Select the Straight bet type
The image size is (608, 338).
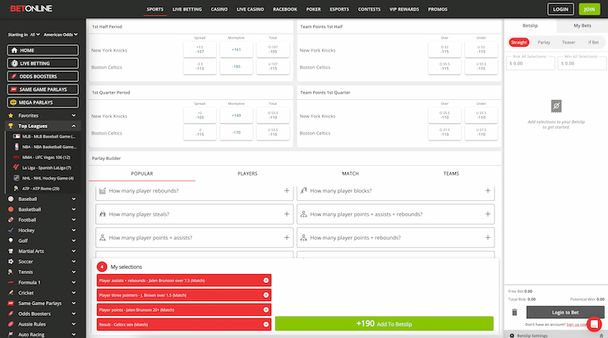point(518,42)
